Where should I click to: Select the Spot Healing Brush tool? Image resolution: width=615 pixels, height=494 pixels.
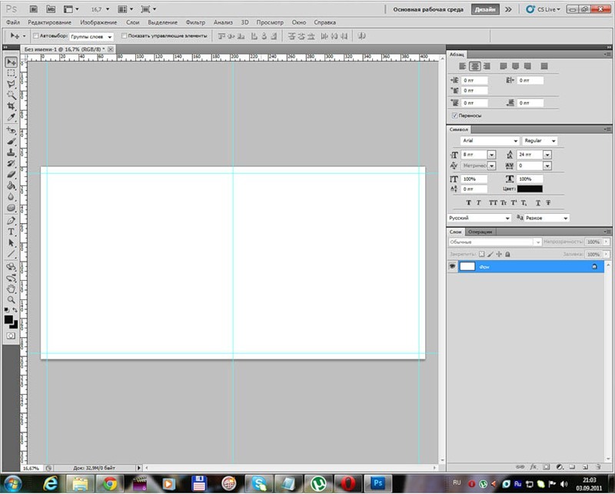coord(11,130)
